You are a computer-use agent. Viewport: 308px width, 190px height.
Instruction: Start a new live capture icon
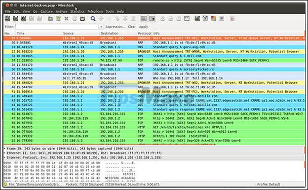(23, 19)
